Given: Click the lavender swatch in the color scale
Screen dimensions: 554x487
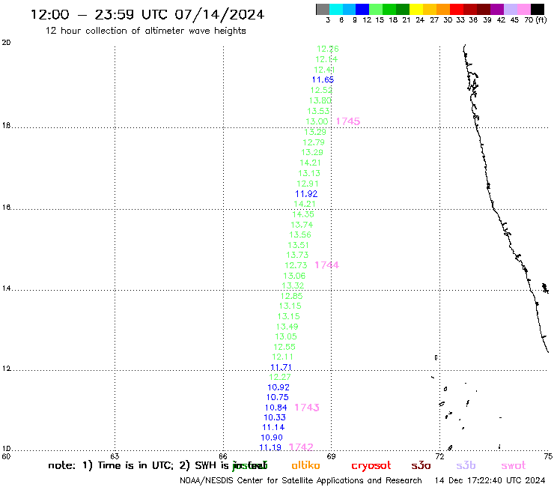Looking at the screenshot, I should (511, 9).
